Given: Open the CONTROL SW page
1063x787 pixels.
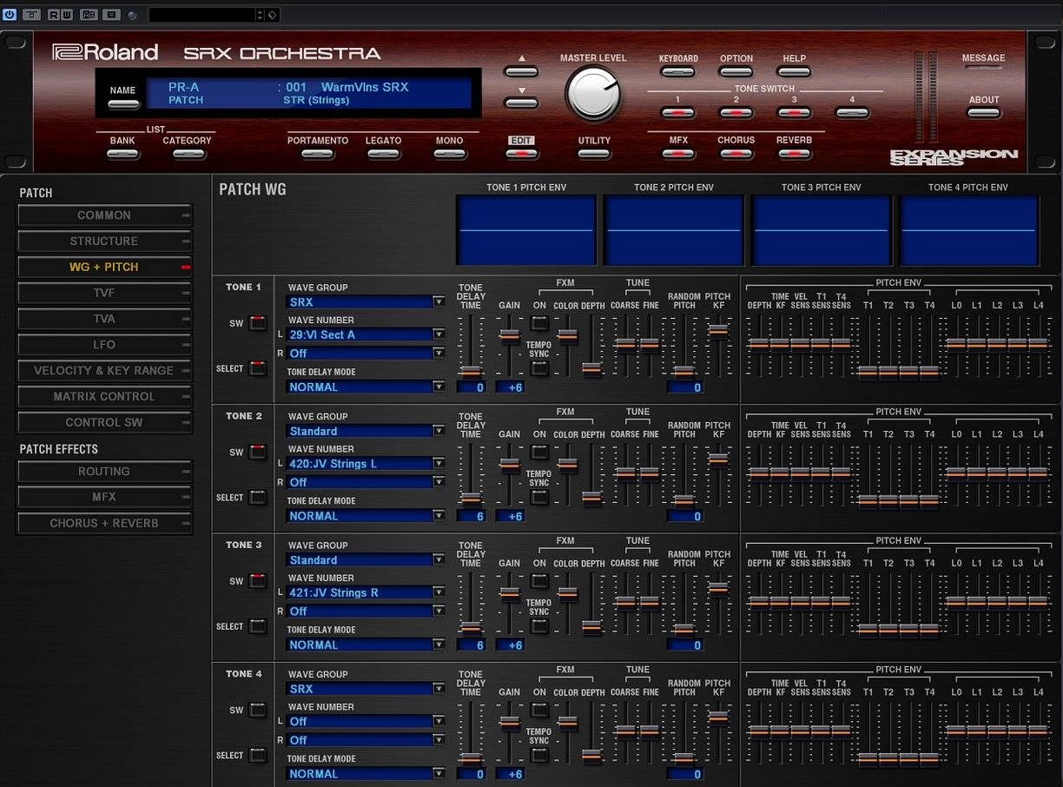Looking at the screenshot, I should [x=104, y=423].
